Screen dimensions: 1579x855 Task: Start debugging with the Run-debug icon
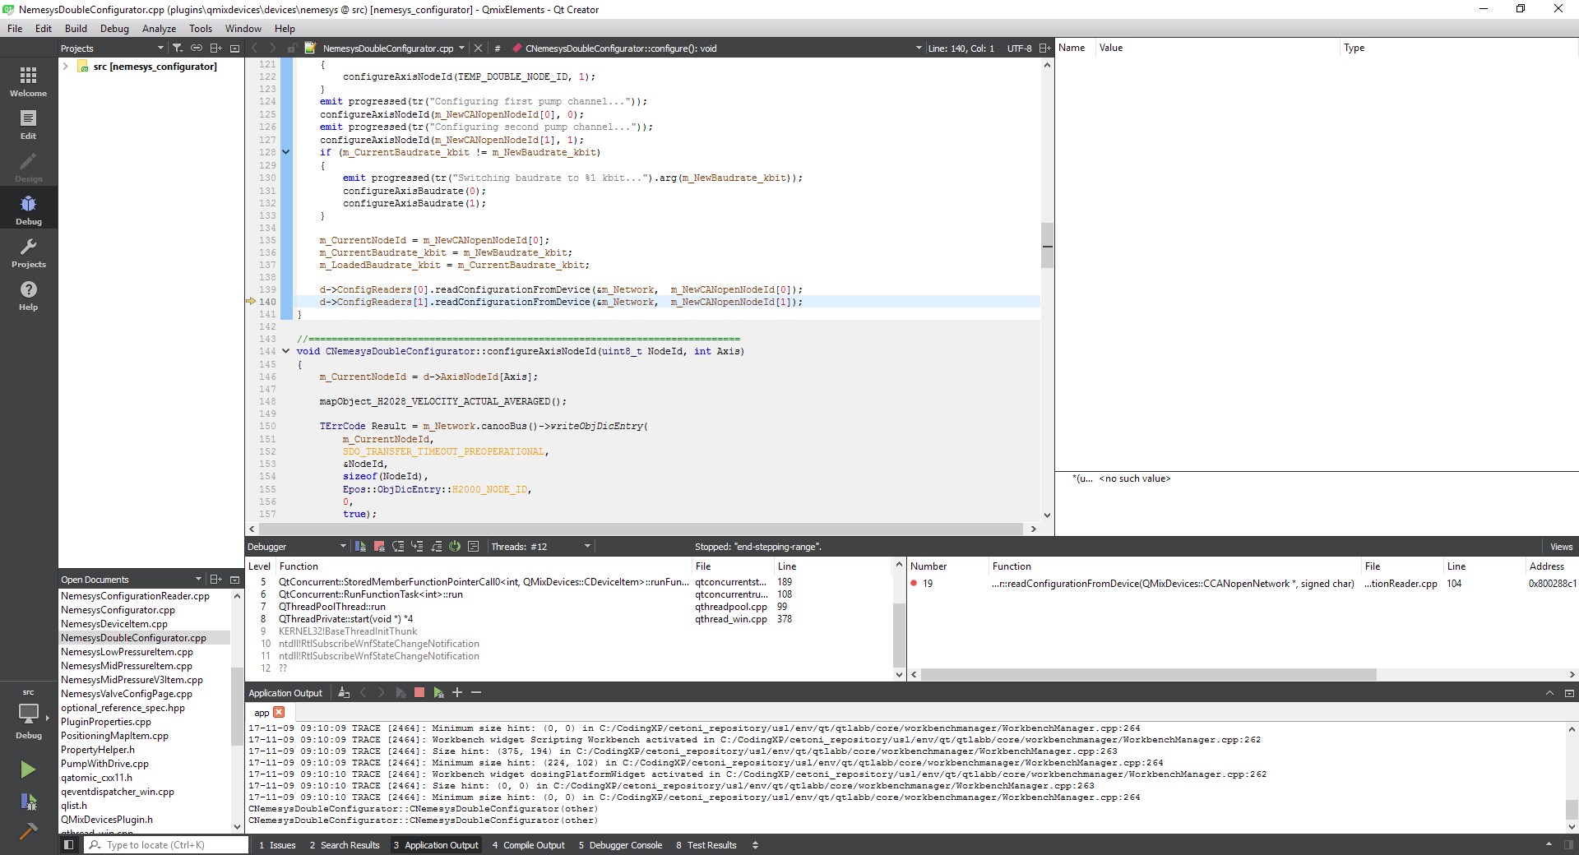click(28, 802)
